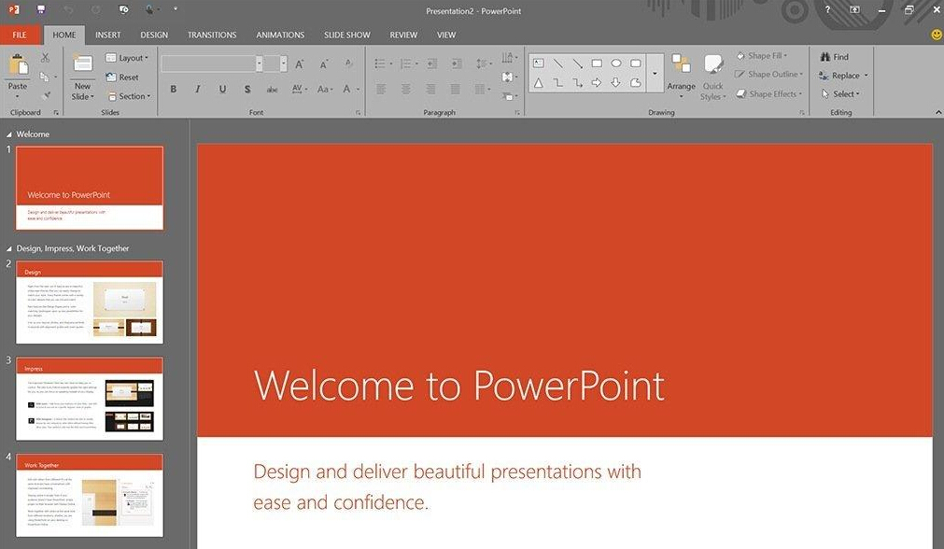Switch to the TRANSITIONS tab
This screenshot has height=549, width=944.
(212, 35)
